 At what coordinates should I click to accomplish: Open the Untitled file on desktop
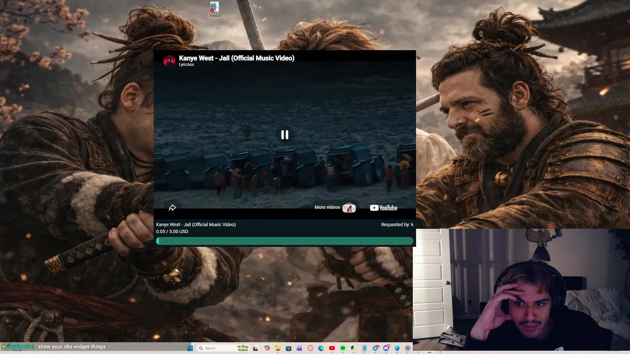click(x=215, y=9)
